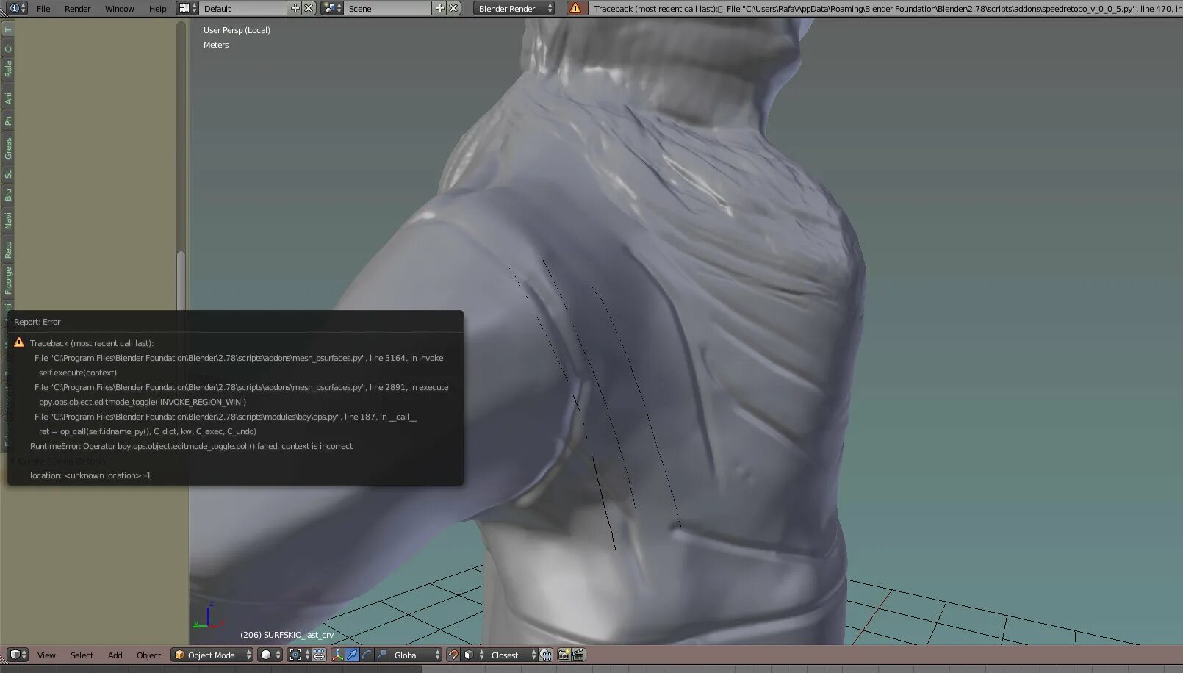The image size is (1183, 673).
Task: Open the Info editor type selector
Action: 17,8
